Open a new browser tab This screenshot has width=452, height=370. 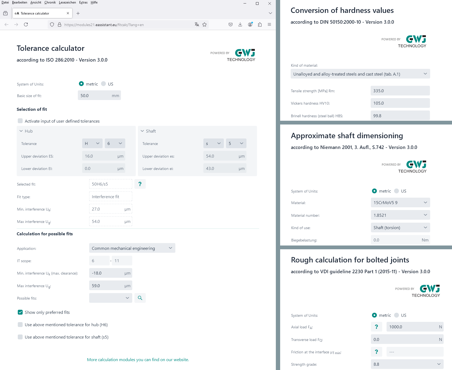[x=78, y=13]
